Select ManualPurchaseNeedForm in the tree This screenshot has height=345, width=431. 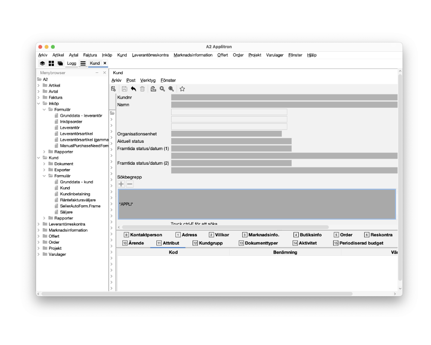tap(84, 146)
